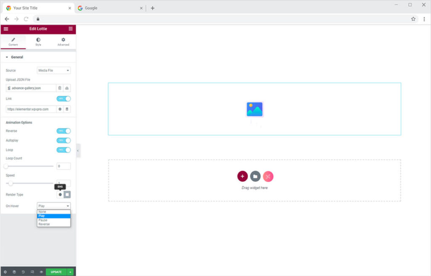
Task: Toggle the Loop switch
Action: click(x=64, y=150)
